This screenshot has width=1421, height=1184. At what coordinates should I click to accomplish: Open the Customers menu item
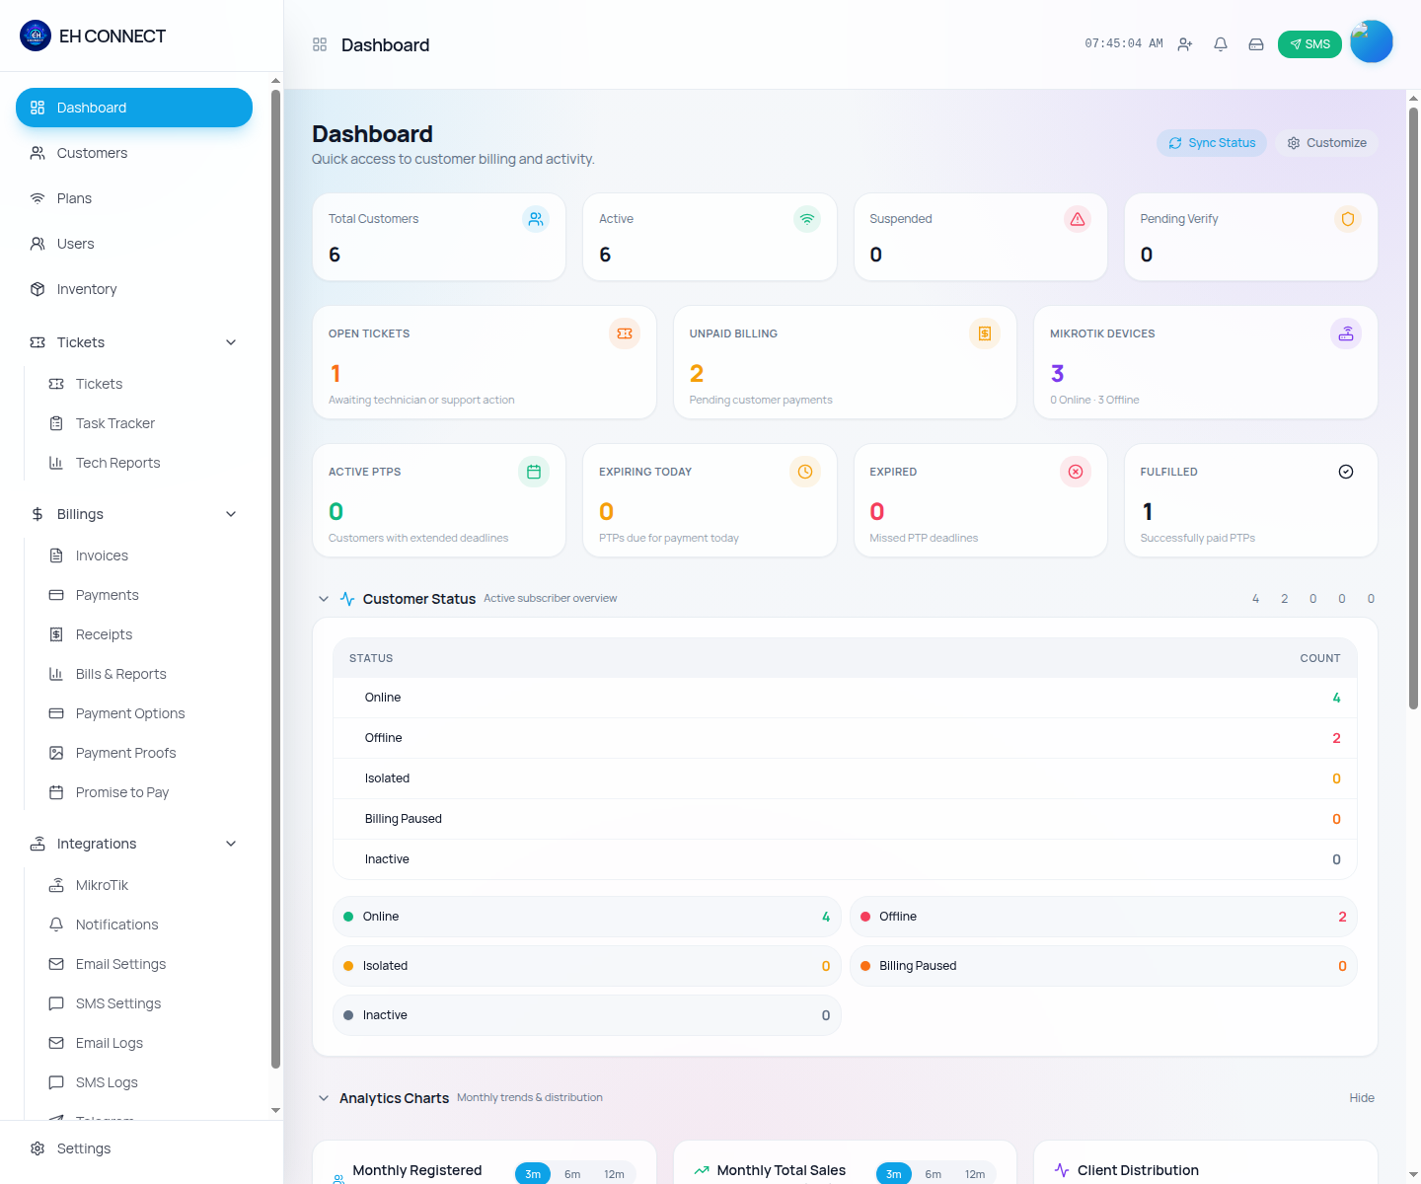point(134,153)
